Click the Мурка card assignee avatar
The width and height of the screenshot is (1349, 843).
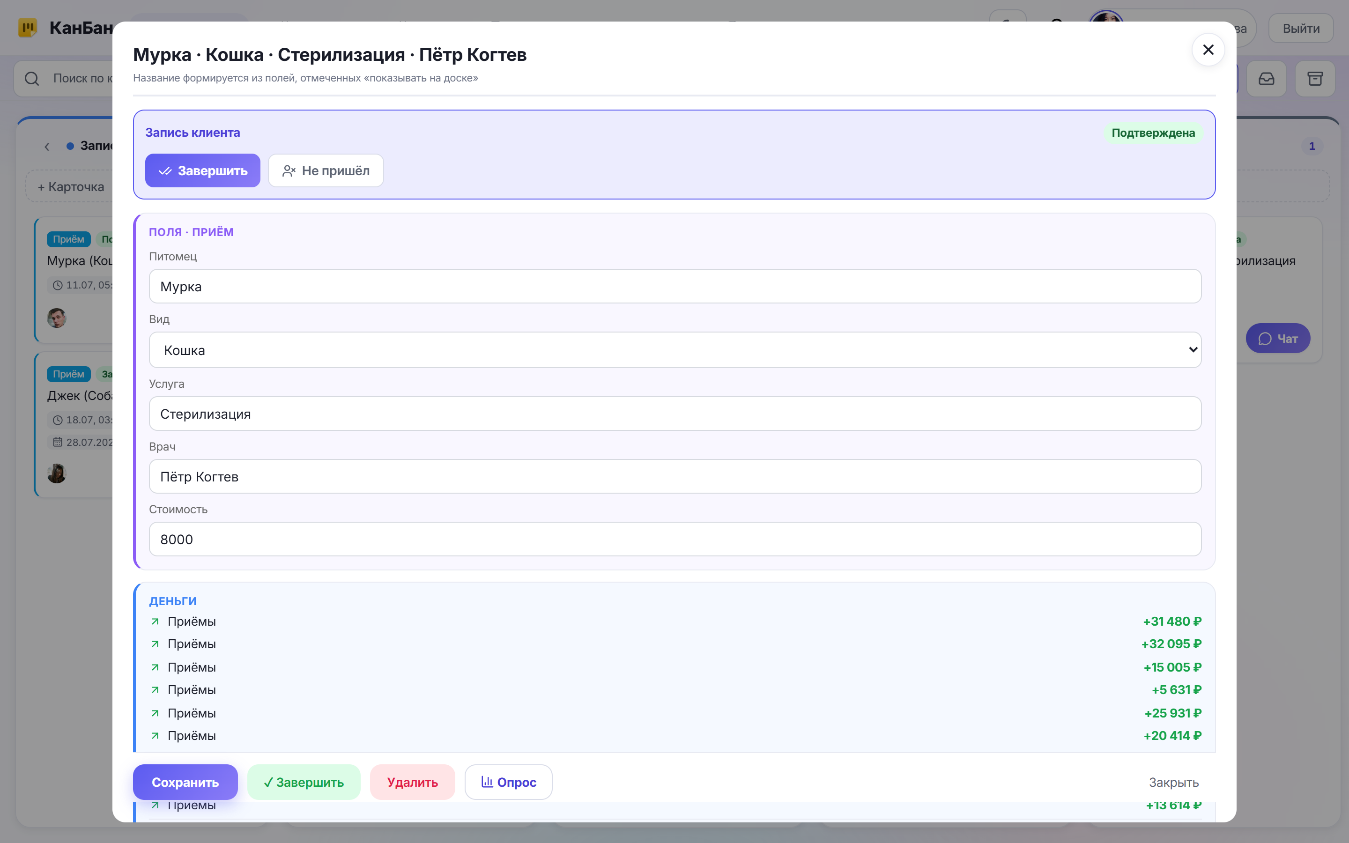point(57,318)
